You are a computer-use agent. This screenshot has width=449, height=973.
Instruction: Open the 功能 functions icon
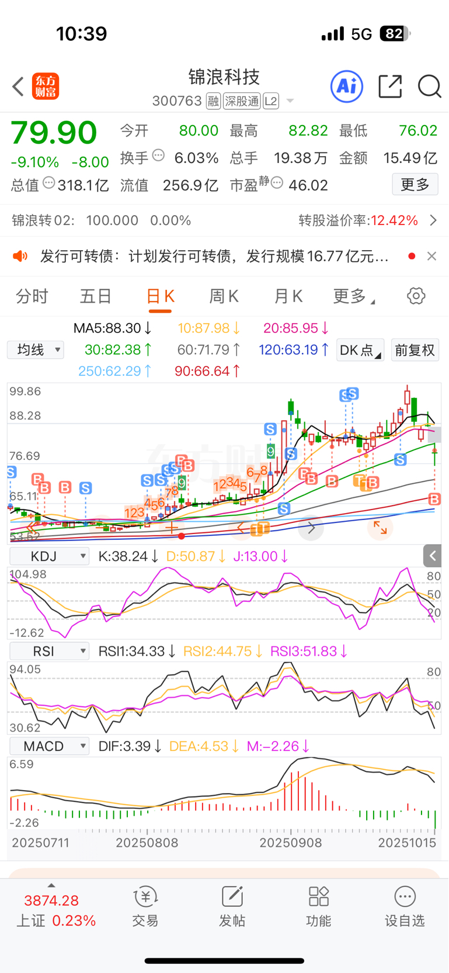pyautogui.click(x=318, y=906)
